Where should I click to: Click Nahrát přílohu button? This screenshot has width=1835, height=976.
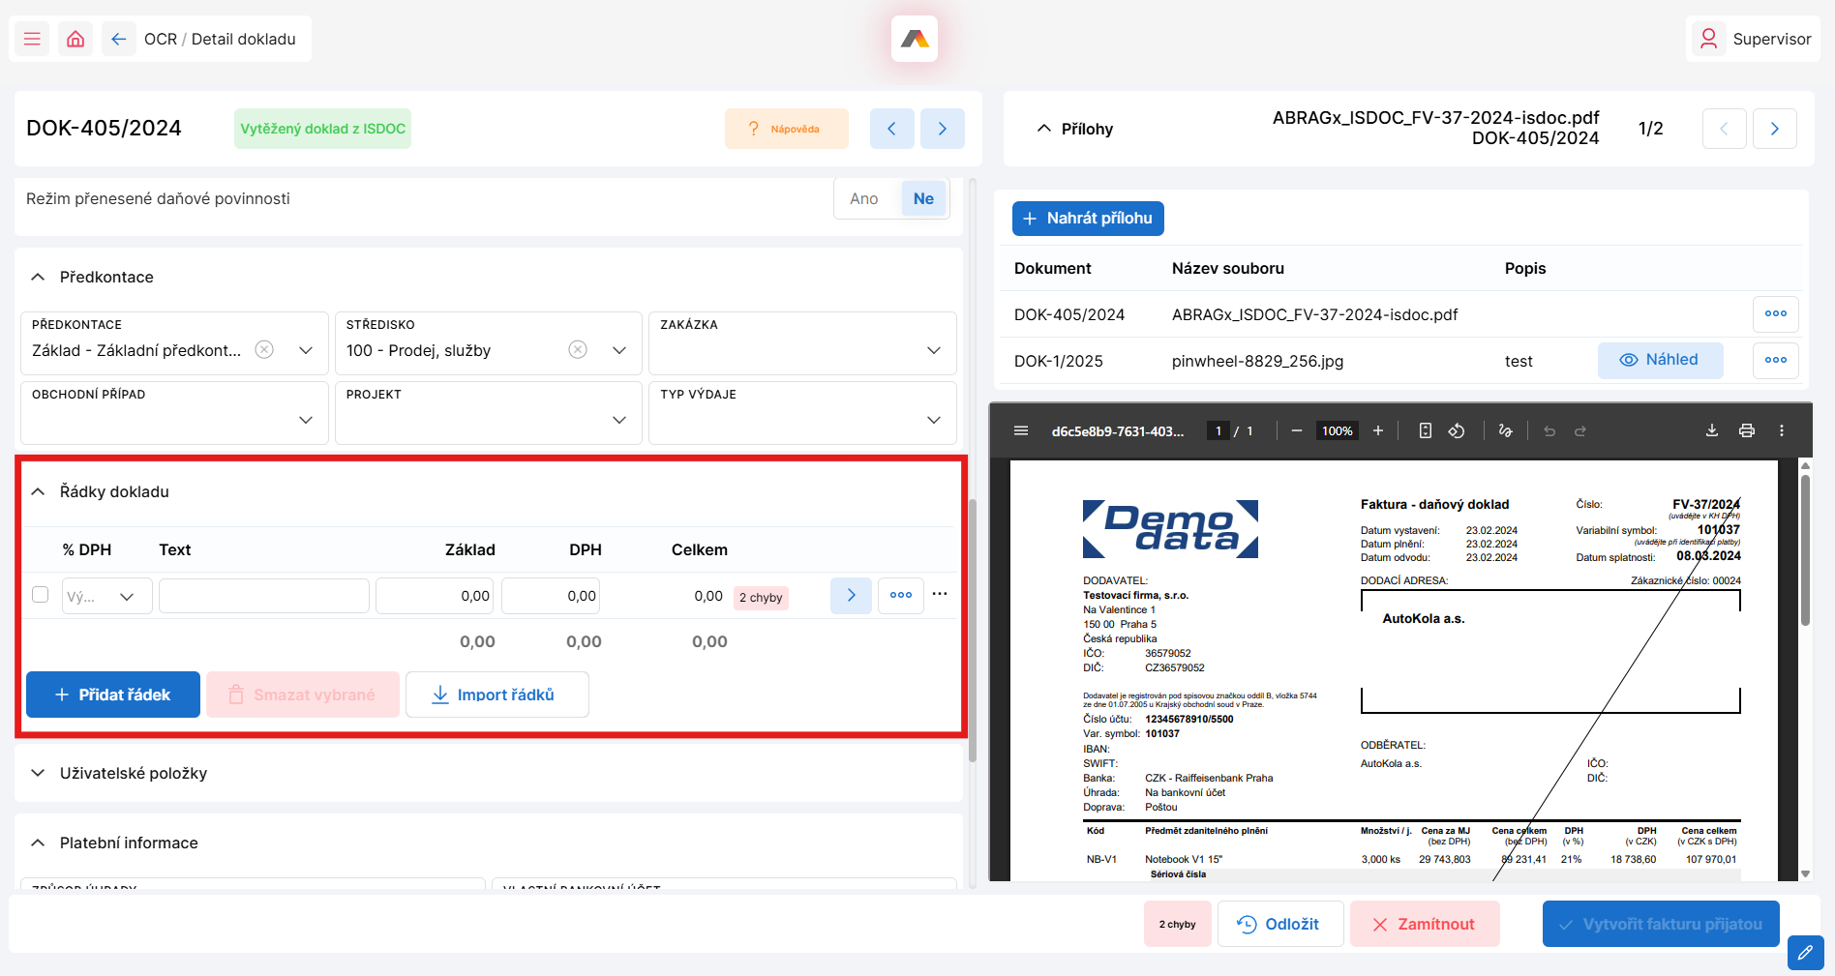1088,219
